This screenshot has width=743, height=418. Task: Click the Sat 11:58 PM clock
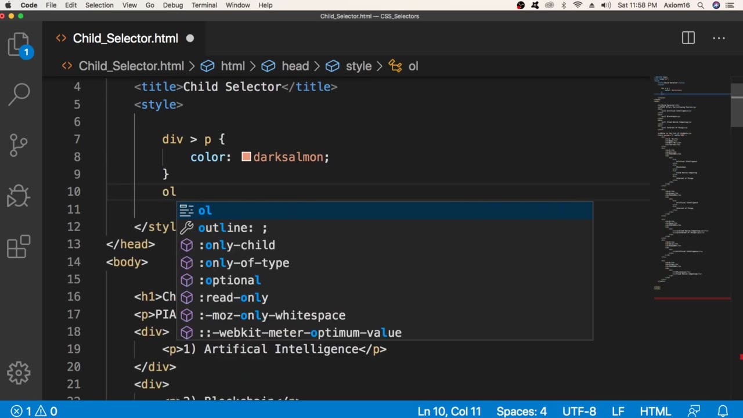pyautogui.click(x=639, y=5)
